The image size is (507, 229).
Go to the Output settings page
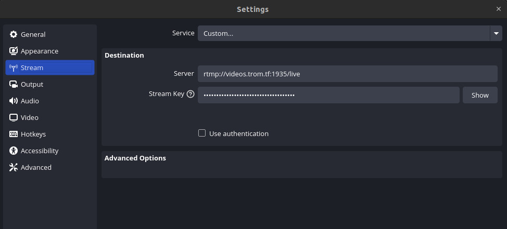point(50,84)
